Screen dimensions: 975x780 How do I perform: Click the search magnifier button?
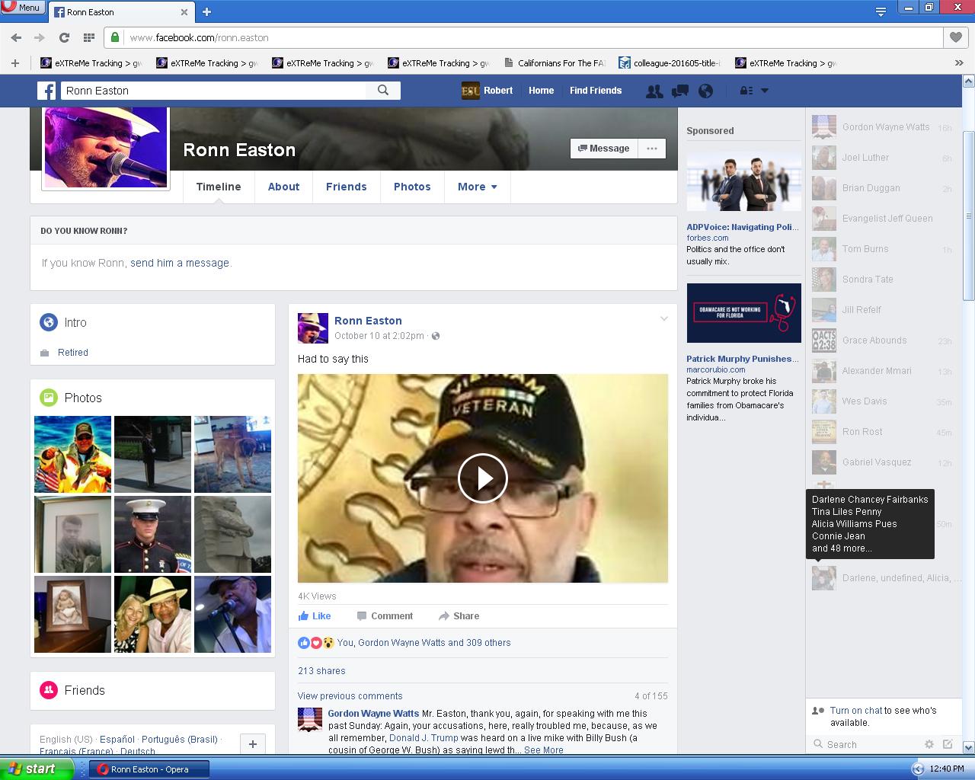(x=383, y=91)
